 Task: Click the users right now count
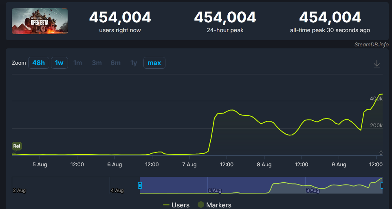coord(120,17)
